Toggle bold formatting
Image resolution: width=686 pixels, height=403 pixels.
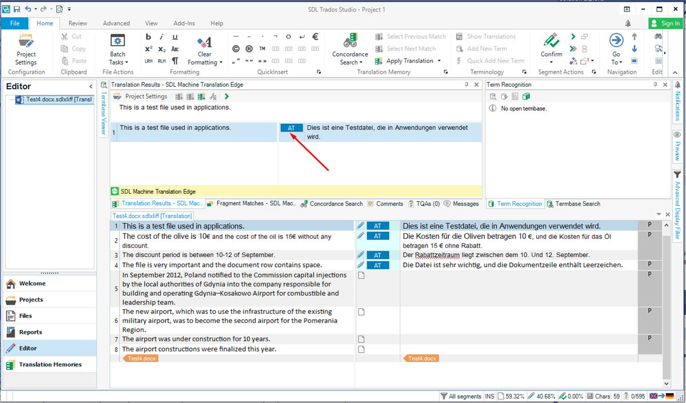pos(149,37)
